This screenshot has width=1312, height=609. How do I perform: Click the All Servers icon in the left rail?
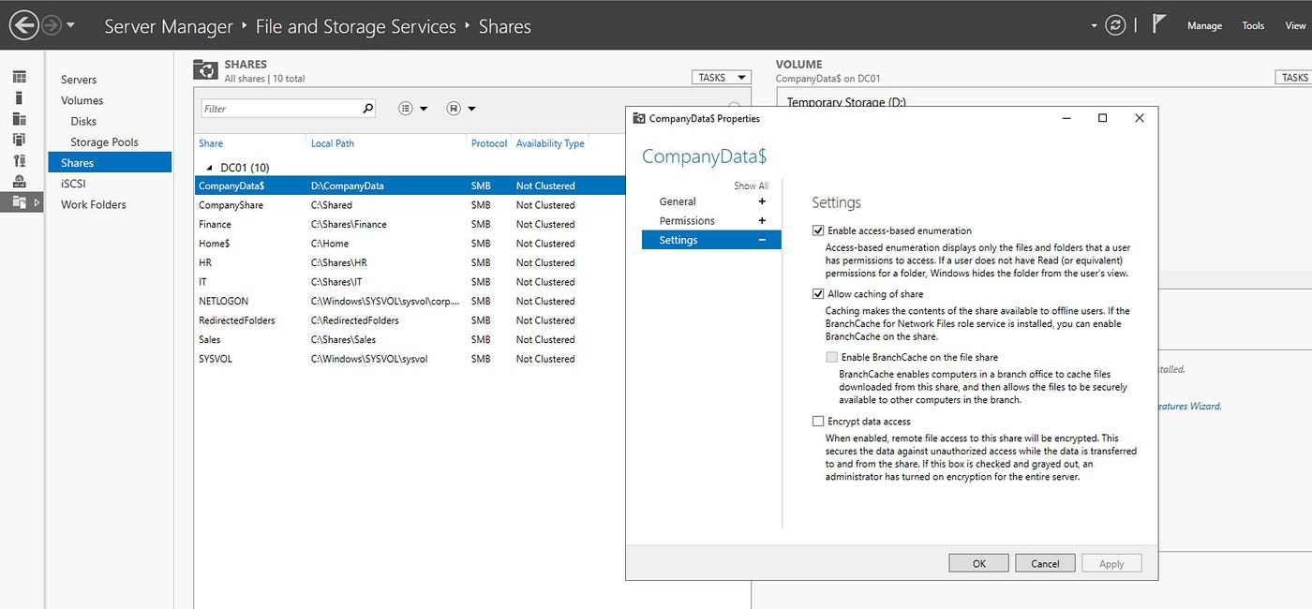pos(20,119)
